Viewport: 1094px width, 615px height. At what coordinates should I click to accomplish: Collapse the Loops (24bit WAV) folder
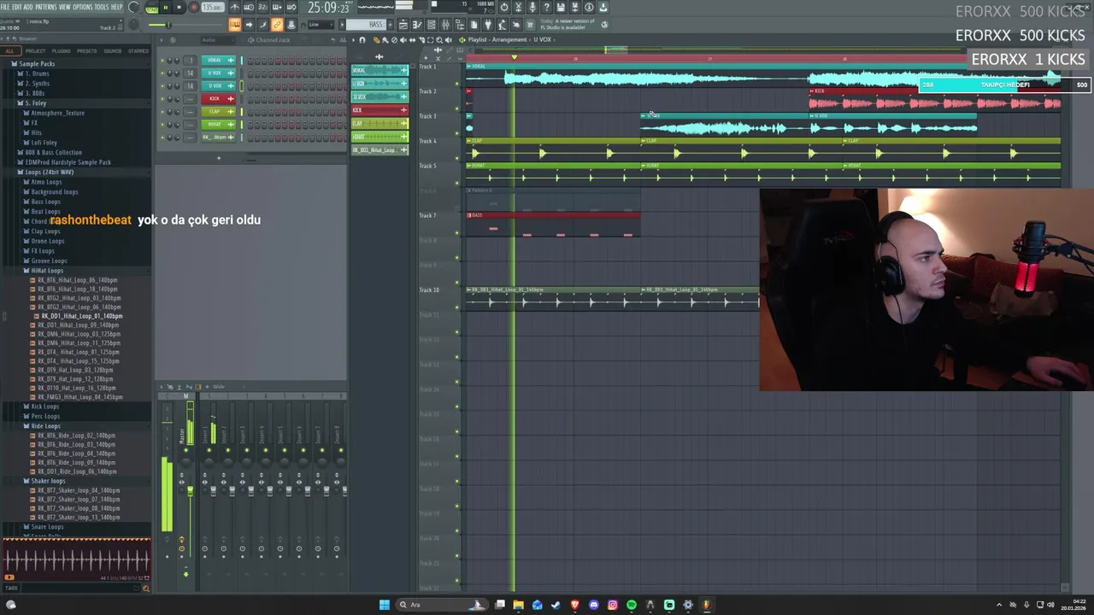click(x=49, y=172)
